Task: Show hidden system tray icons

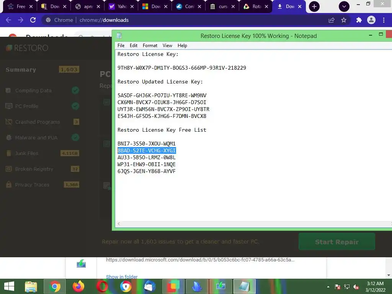Action: (328, 287)
